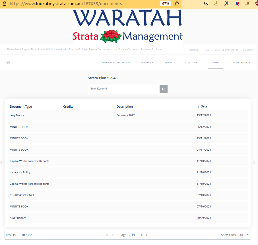The height and width of the screenshot is (245, 258).
Task: Click the magnifier search button
Action: [x=164, y=89]
